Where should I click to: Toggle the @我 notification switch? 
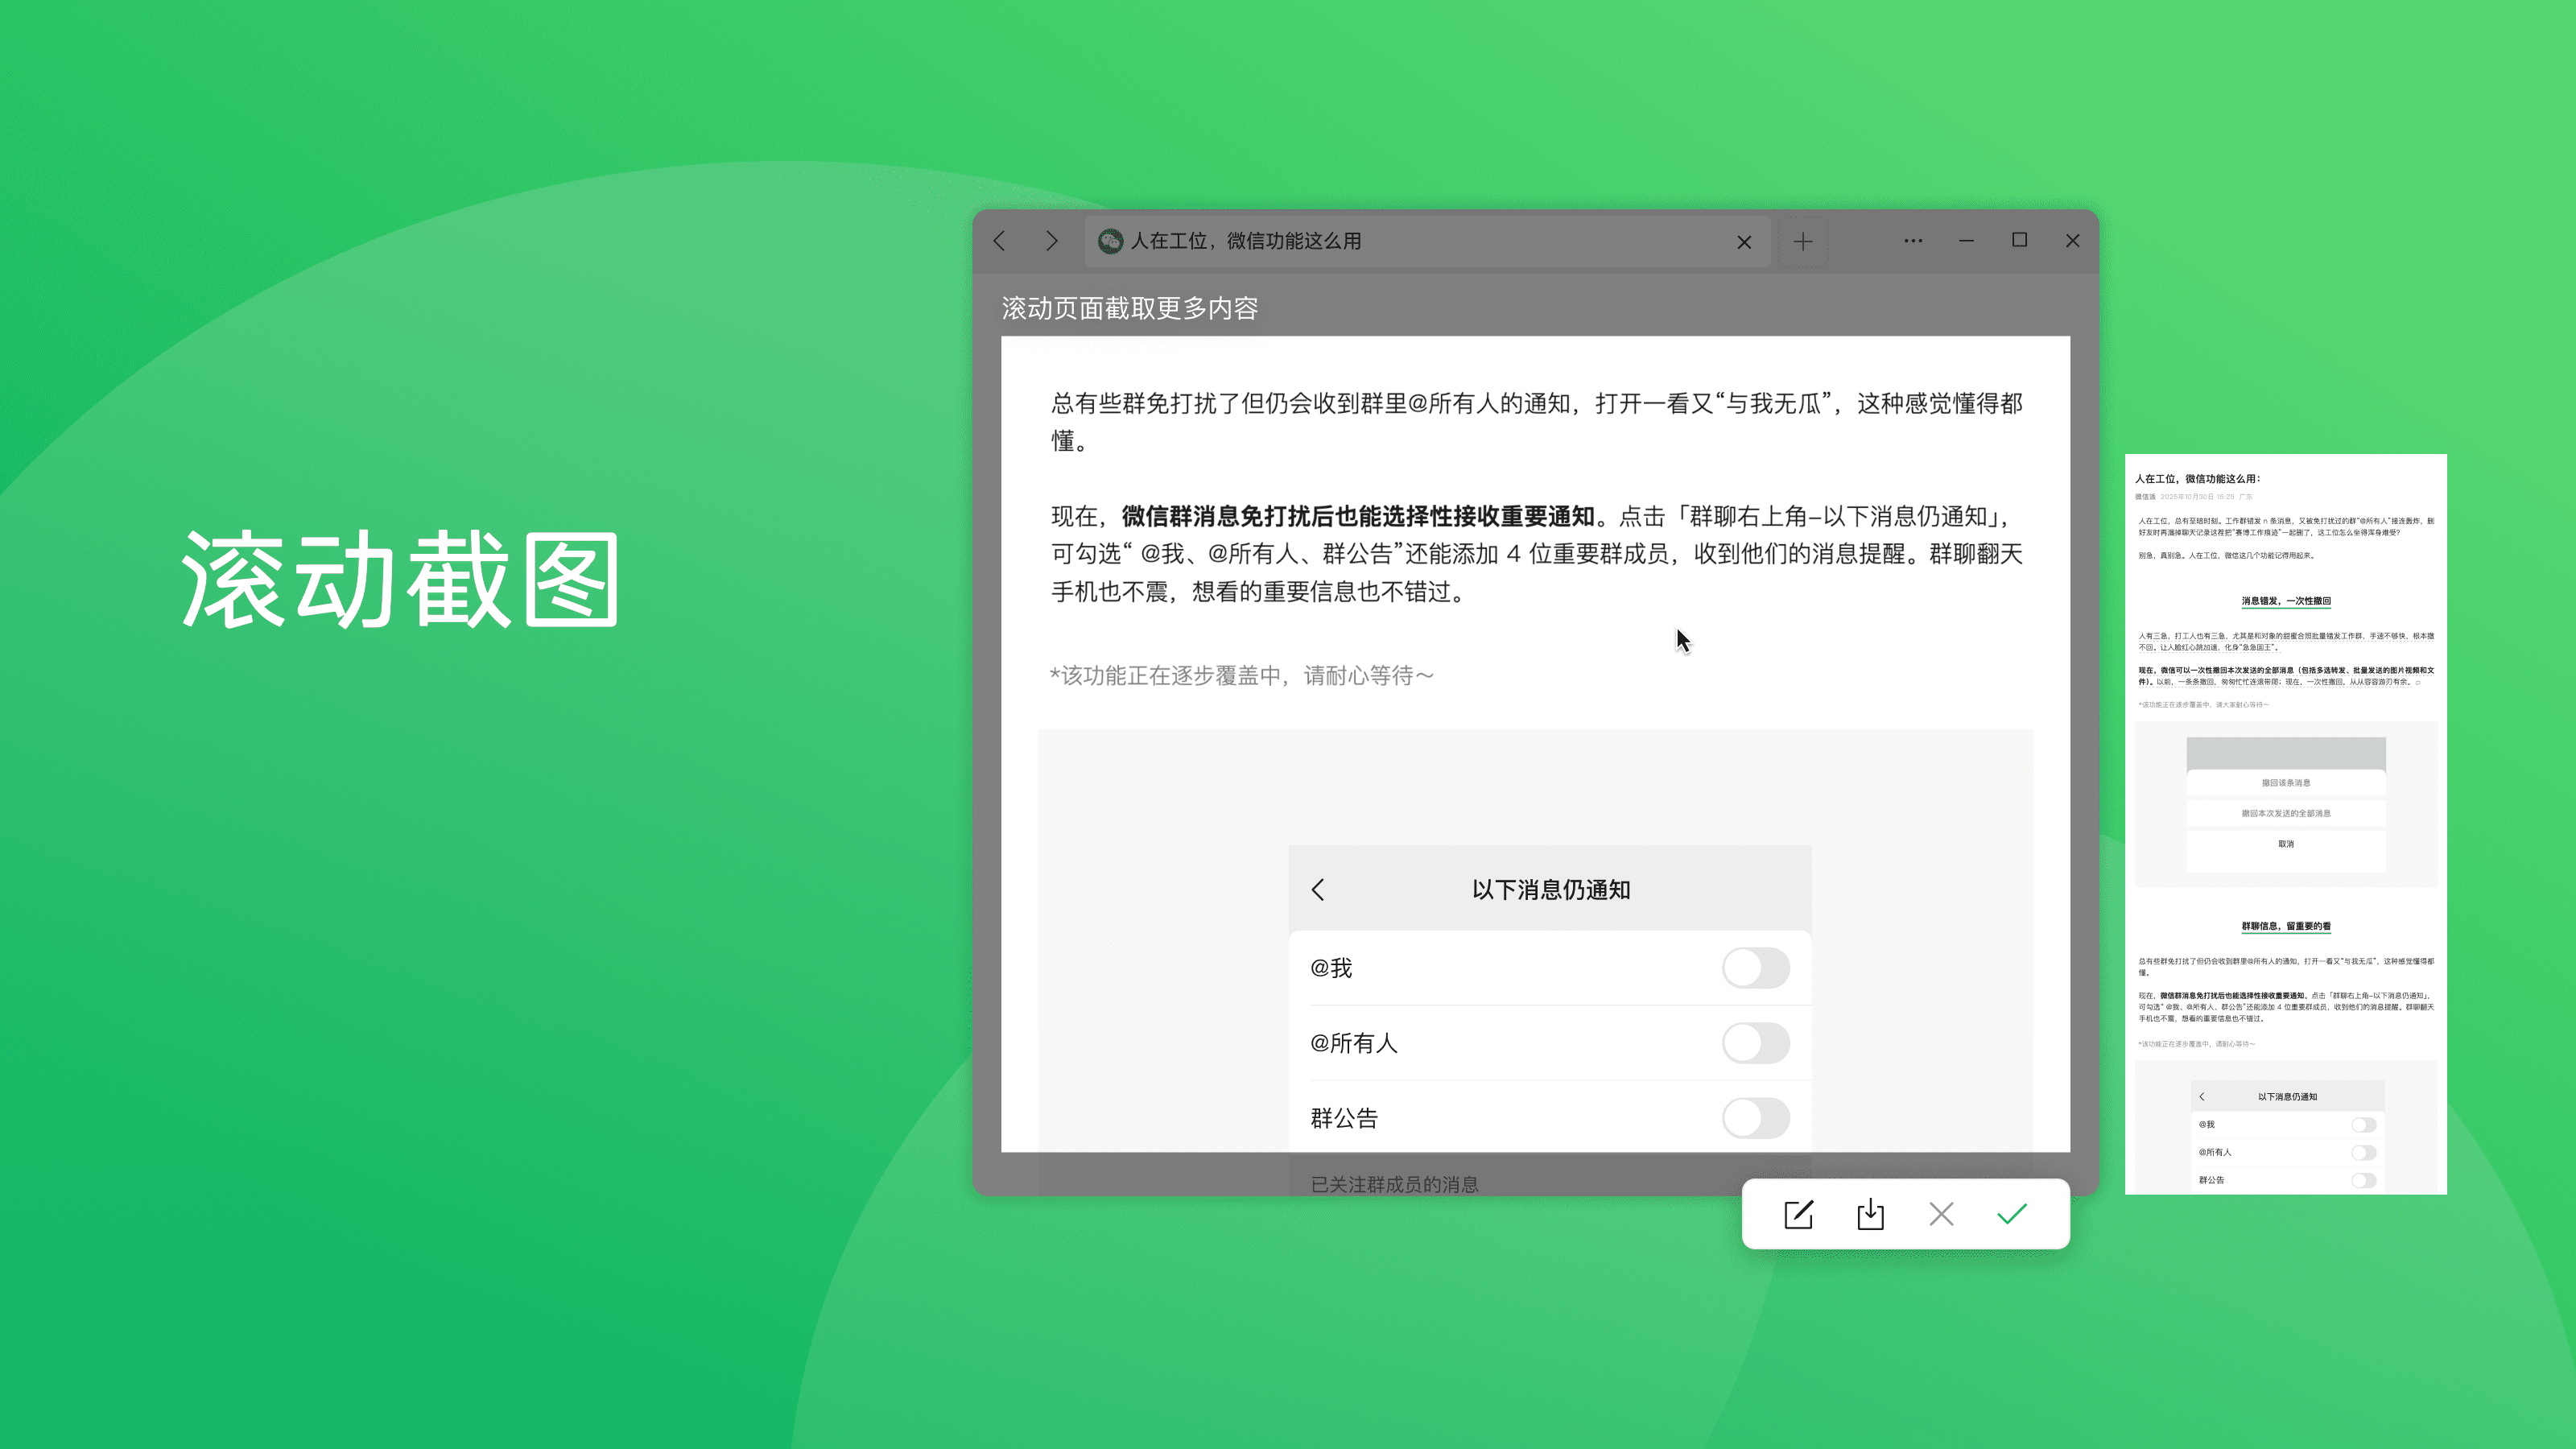1757,968
